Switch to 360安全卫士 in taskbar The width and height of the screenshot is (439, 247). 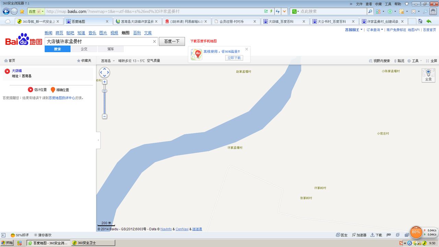click(93, 243)
